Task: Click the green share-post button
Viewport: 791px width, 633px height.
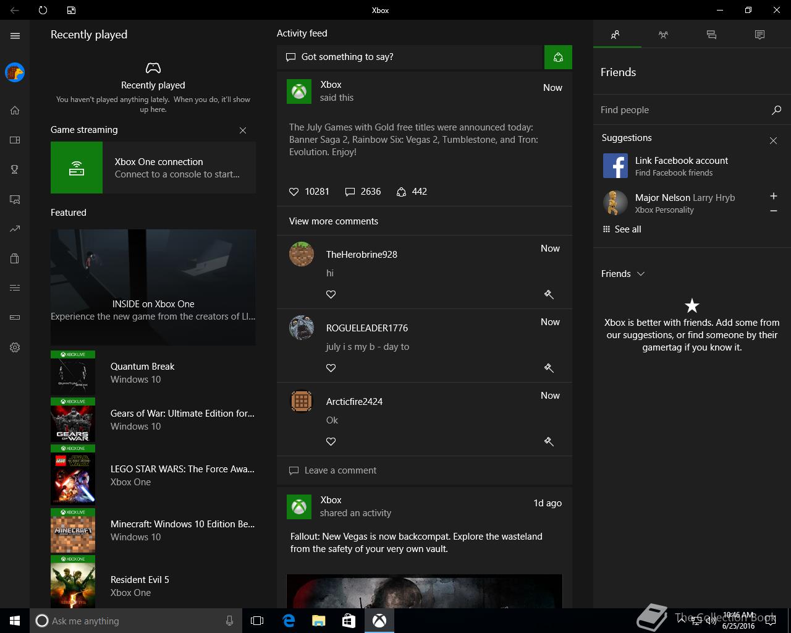Action: [x=558, y=57]
